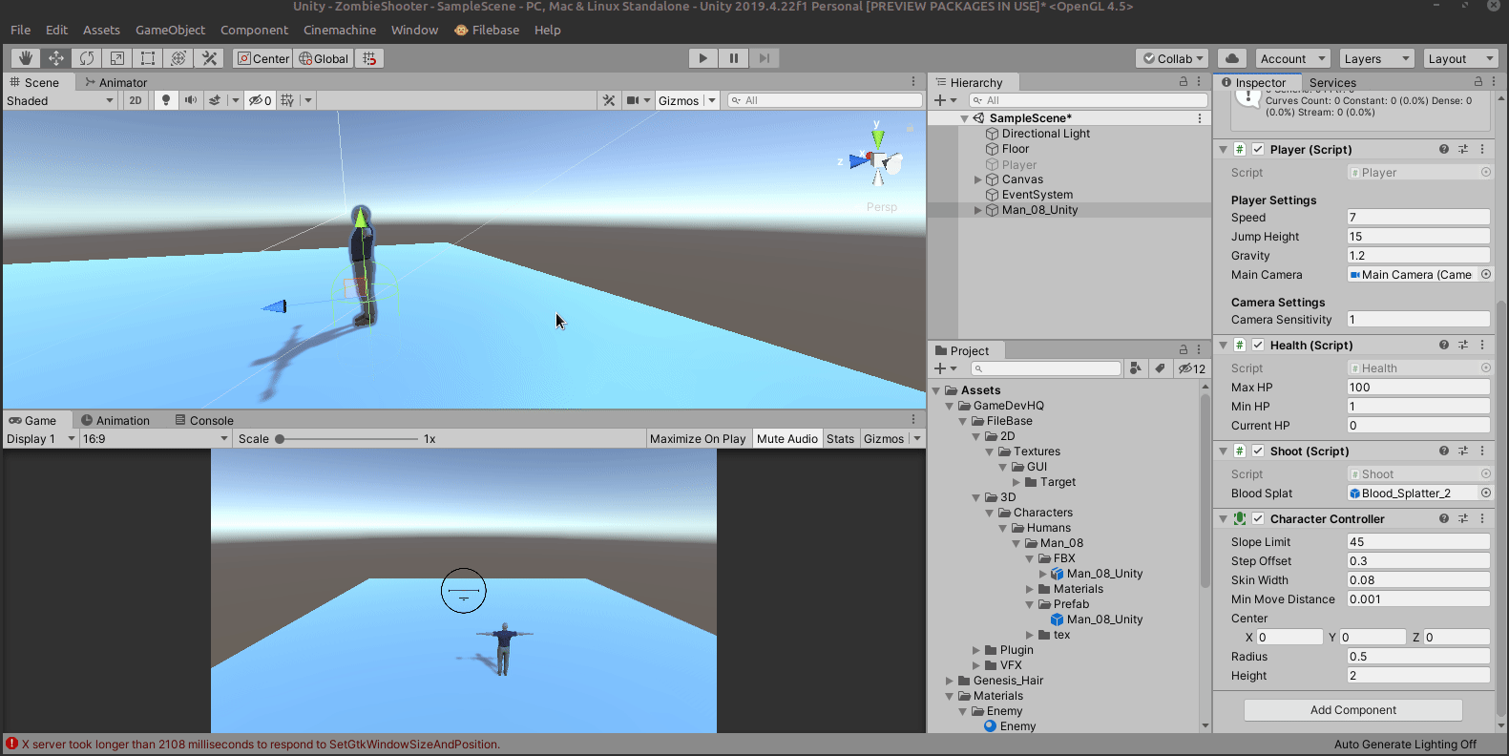Switch to the Console tab
The height and width of the screenshot is (756, 1509).
[x=204, y=420]
